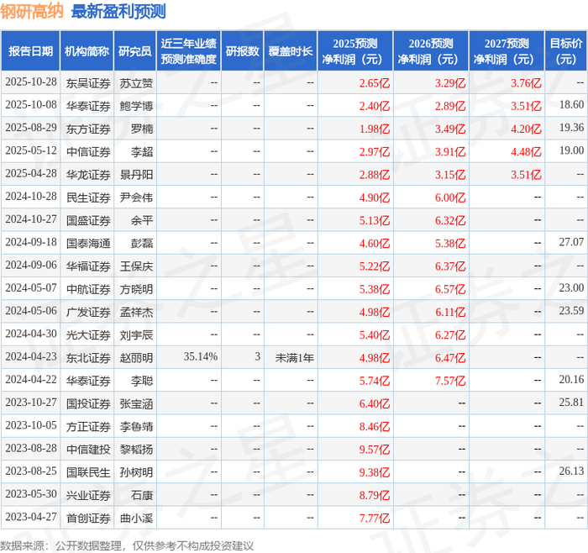Click the 2.65亿 profit value
588x553 pixels.
(x=375, y=83)
